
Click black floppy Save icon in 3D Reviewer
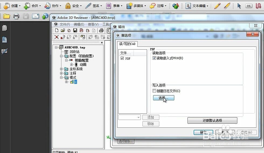(x=75, y=30)
